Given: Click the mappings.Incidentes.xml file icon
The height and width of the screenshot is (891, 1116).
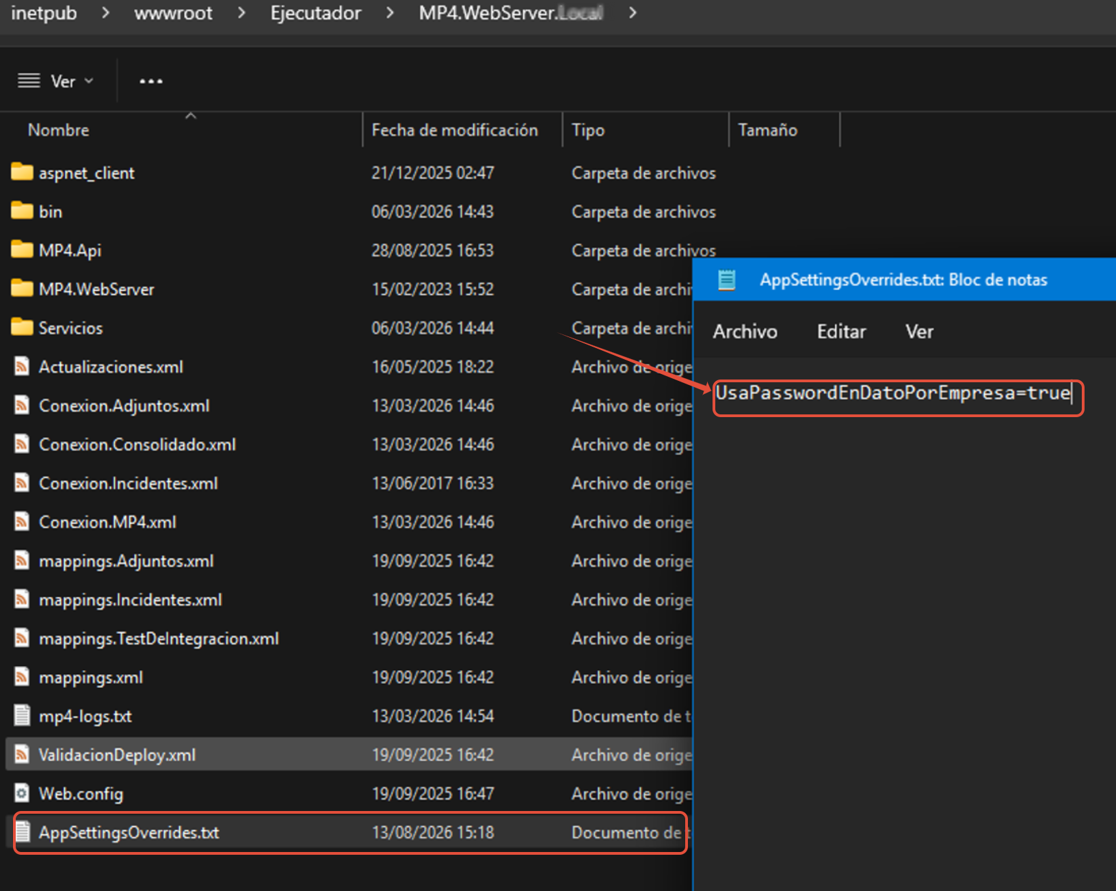Looking at the screenshot, I should coord(22,600).
